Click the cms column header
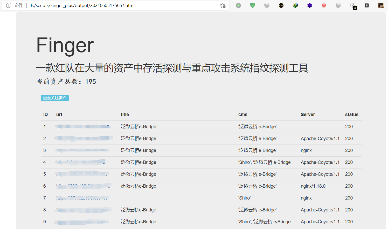388x229 pixels. pyautogui.click(x=243, y=114)
